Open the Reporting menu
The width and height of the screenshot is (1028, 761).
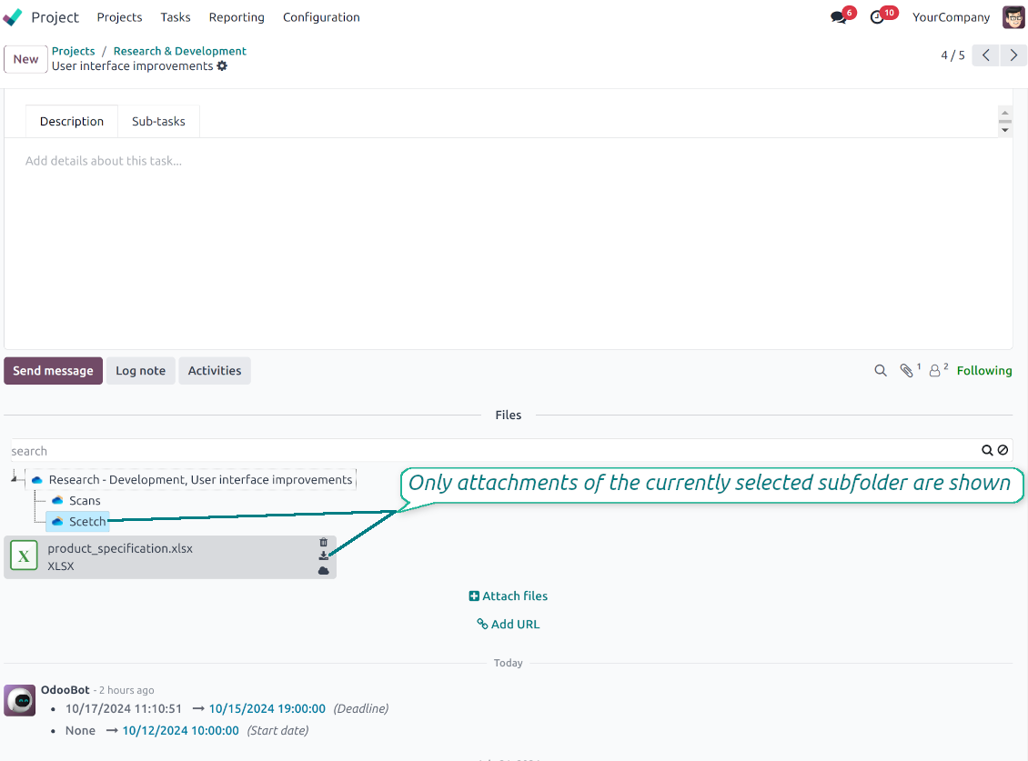pyautogui.click(x=237, y=17)
